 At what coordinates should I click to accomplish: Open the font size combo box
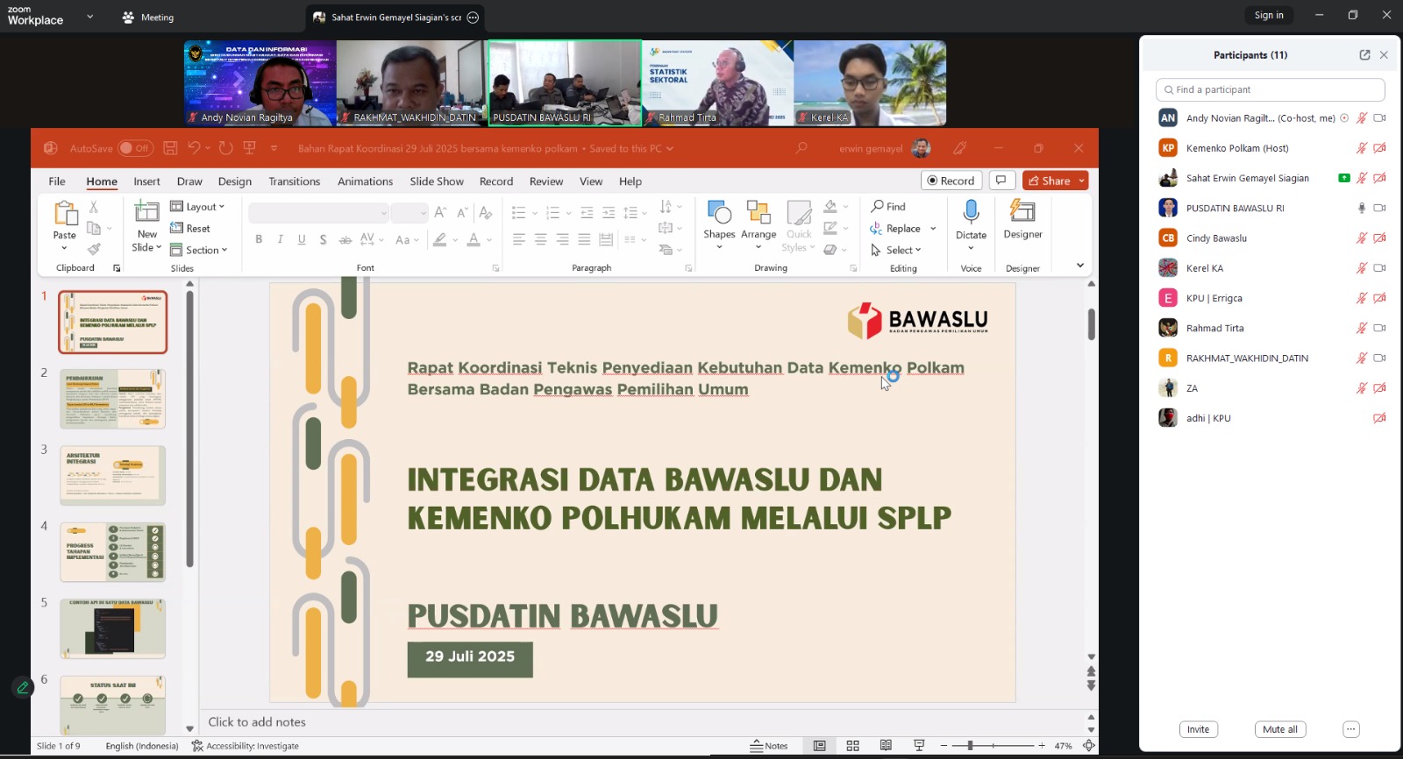409,213
